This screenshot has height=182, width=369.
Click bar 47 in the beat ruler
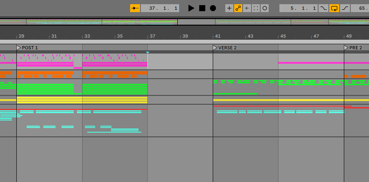[x=316, y=36]
